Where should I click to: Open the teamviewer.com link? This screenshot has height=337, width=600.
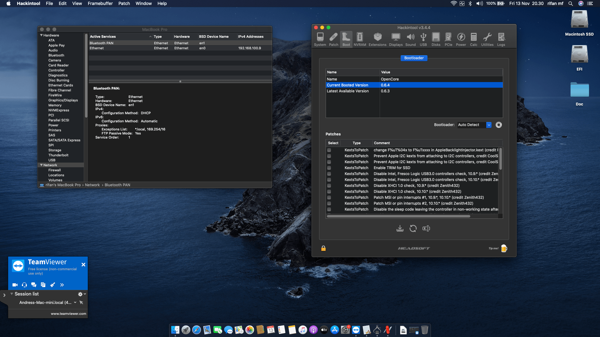pos(68,314)
